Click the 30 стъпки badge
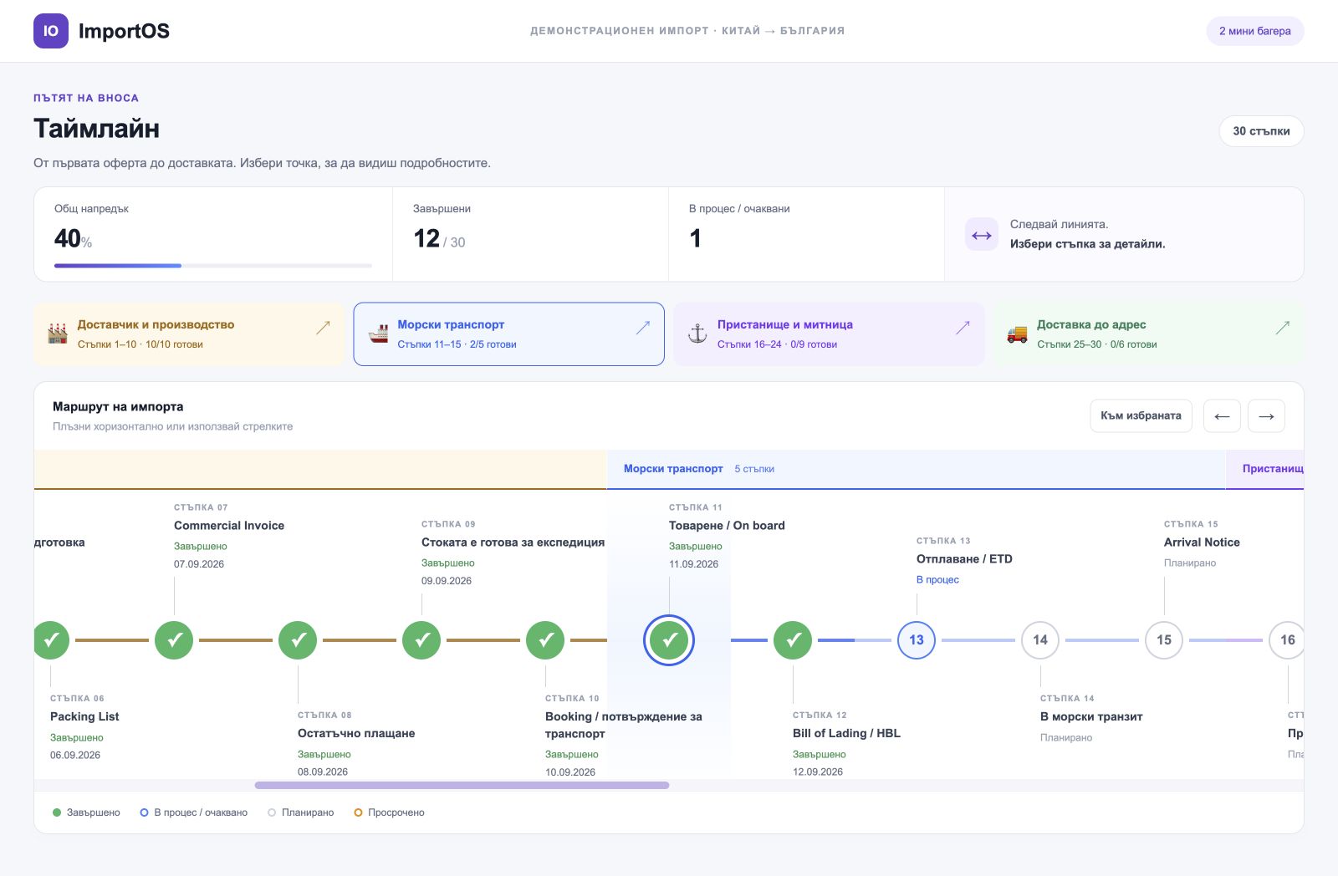Viewport: 1338px width, 876px height. pyautogui.click(x=1261, y=131)
